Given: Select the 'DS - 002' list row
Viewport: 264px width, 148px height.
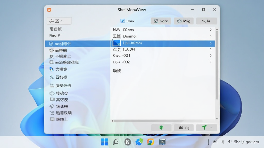Looking at the screenshot, I should [162, 62].
